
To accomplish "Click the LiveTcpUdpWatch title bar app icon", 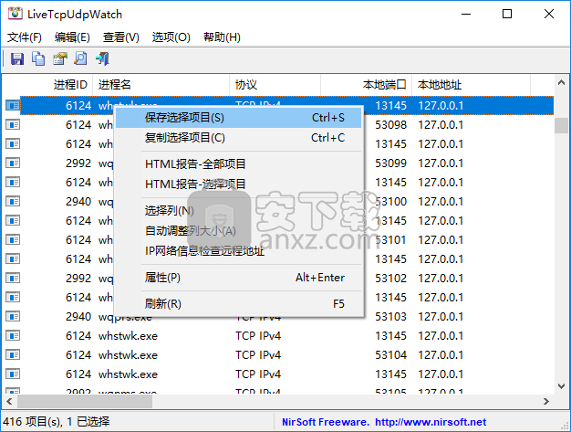I will 15,14.
